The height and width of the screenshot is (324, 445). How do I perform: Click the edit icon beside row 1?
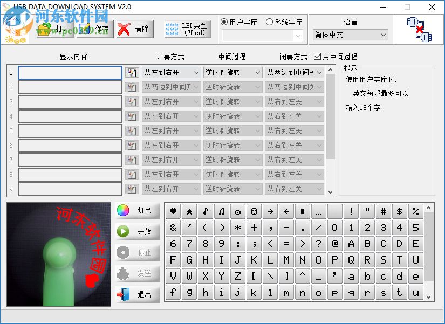click(x=133, y=72)
